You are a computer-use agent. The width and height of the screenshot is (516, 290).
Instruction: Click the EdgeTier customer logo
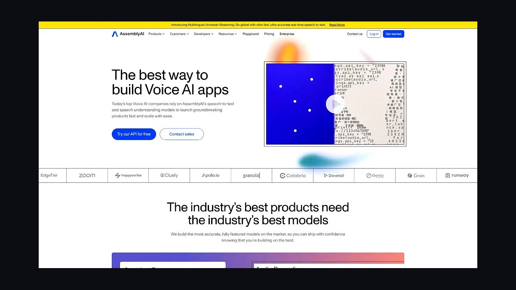pyautogui.click(x=49, y=175)
